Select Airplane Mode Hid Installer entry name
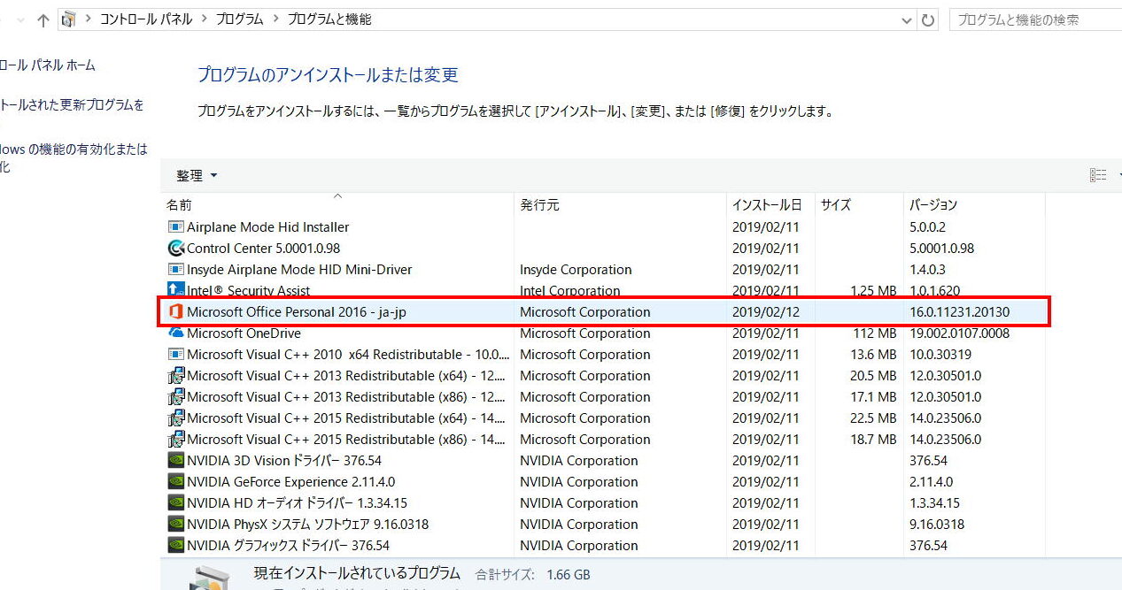Screen dimensions: 1122x590 tap(268, 227)
